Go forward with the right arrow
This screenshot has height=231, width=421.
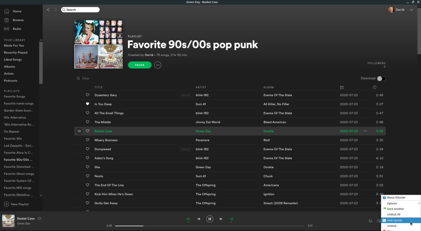click(x=55, y=10)
